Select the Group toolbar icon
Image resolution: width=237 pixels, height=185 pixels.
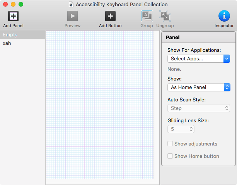(x=147, y=16)
